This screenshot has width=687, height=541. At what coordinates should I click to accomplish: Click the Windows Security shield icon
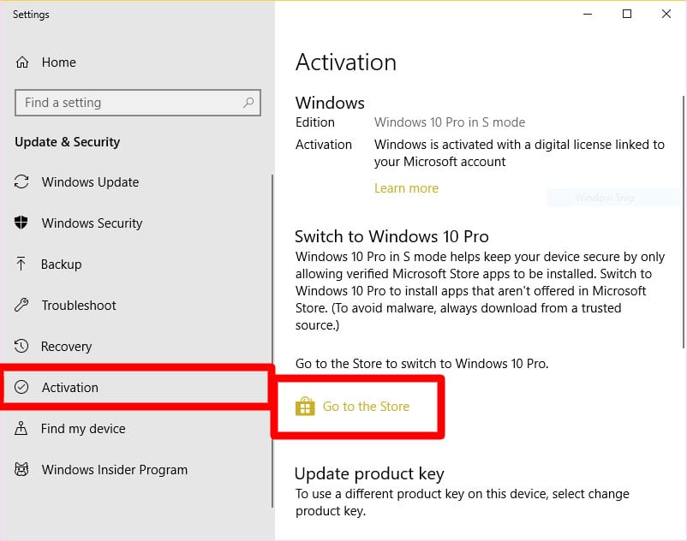[21, 223]
